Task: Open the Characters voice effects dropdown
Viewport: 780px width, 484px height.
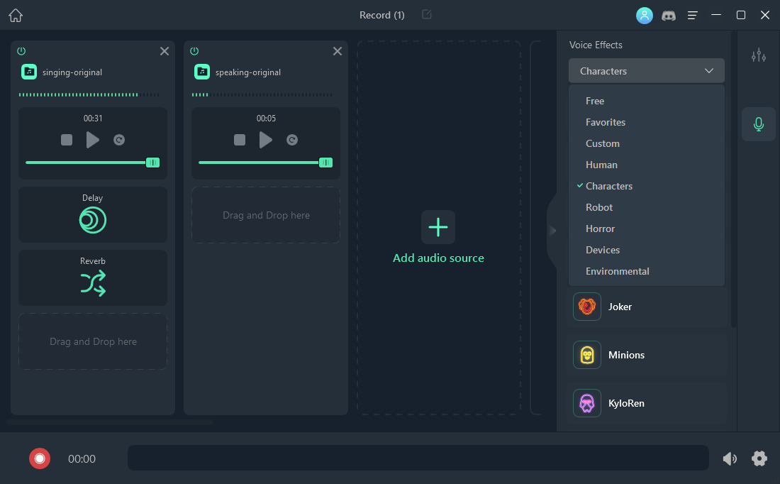Action: (x=646, y=70)
